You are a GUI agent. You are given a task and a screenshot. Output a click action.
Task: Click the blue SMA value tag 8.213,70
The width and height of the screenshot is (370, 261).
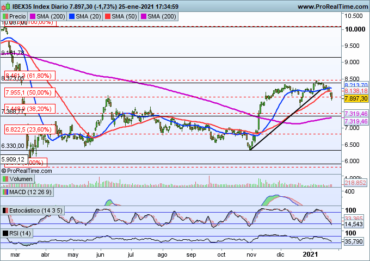356,85
